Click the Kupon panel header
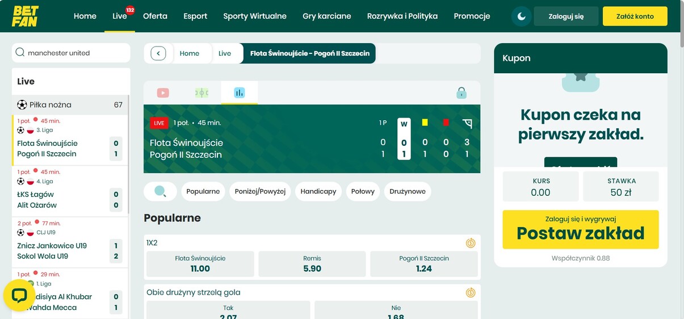 click(581, 58)
